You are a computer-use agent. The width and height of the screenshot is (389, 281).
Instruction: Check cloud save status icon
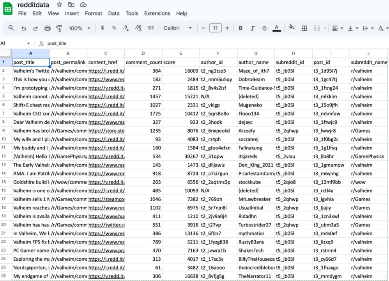pos(83,4)
